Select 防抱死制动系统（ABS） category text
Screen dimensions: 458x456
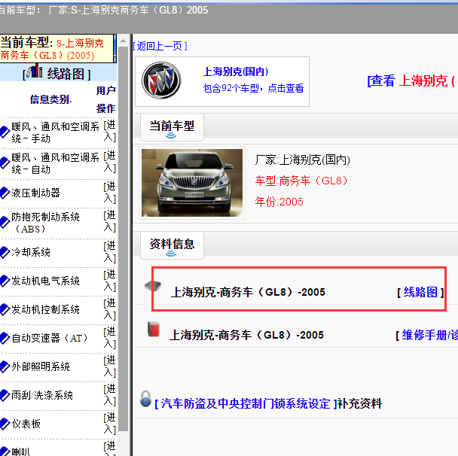pyautogui.click(x=45, y=223)
